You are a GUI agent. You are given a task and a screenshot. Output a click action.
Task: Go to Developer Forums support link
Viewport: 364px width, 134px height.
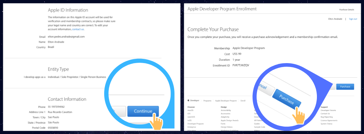[328, 110]
